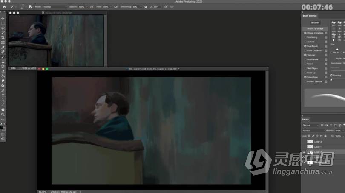Click the Brushes button
The image size is (345, 193).
click(315, 23)
